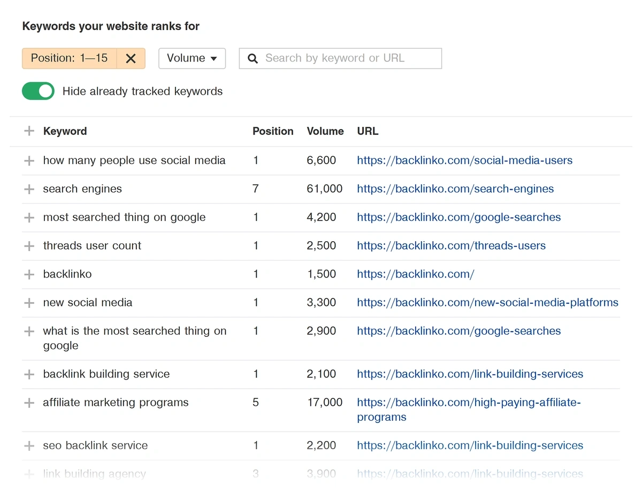Select 'affiliate marketing programs' keyword text
Screen dimensions: 642x493
click(116, 403)
